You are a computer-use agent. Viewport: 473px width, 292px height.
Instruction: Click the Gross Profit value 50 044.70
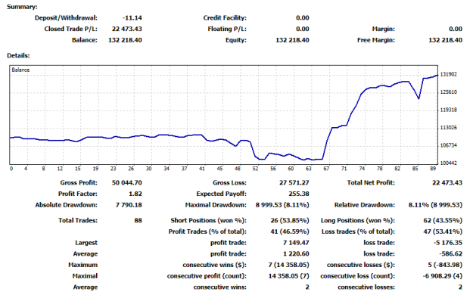coord(126,183)
